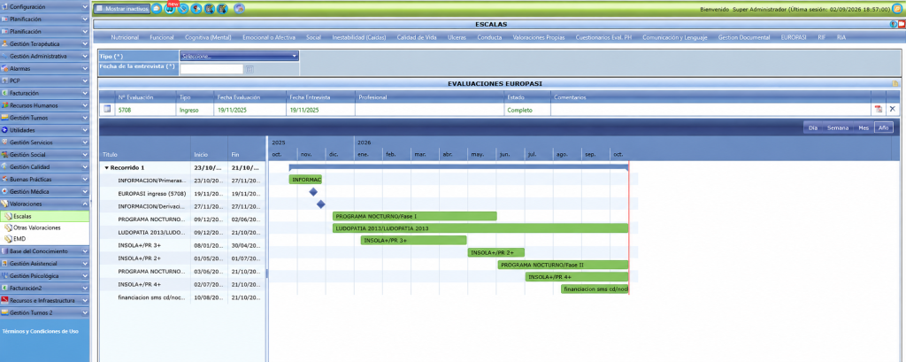Select INSOLA+/PR 2+ Gantt bar
The width and height of the screenshot is (906, 362).
pos(495,252)
